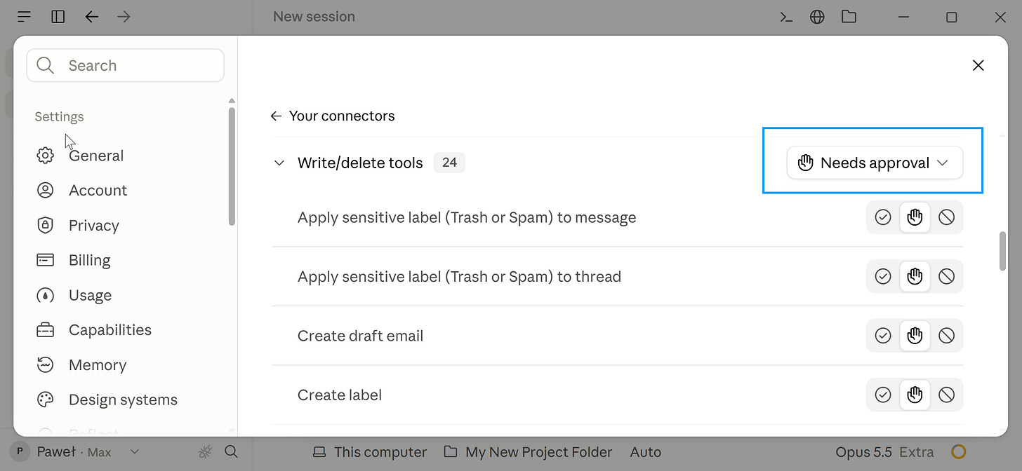Click the settings sidebar scrollbar thumb
This screenshot has width=1022, height=471.
(232, 166)
